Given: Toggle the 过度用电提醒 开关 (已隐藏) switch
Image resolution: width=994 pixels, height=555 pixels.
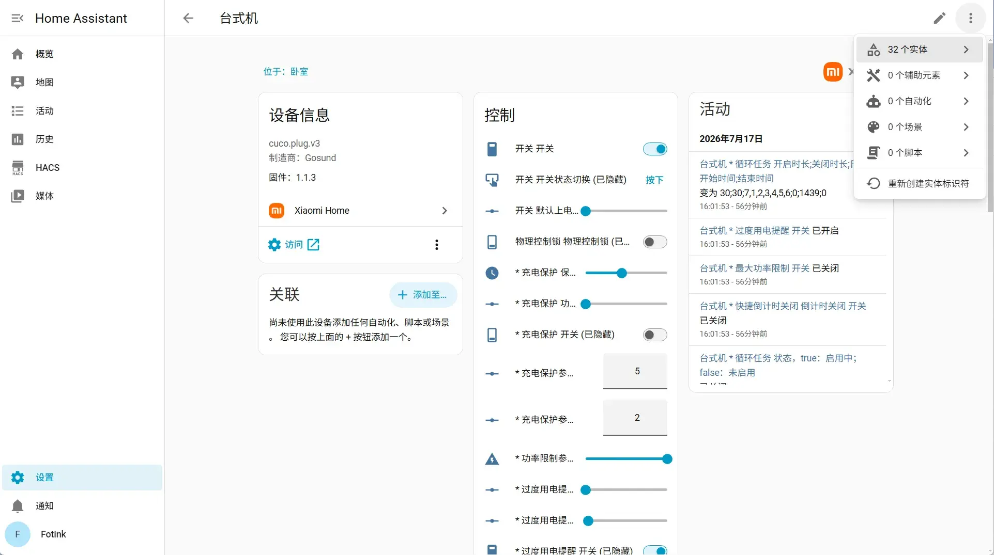Looking at the screenshot, I should point(655,550).
